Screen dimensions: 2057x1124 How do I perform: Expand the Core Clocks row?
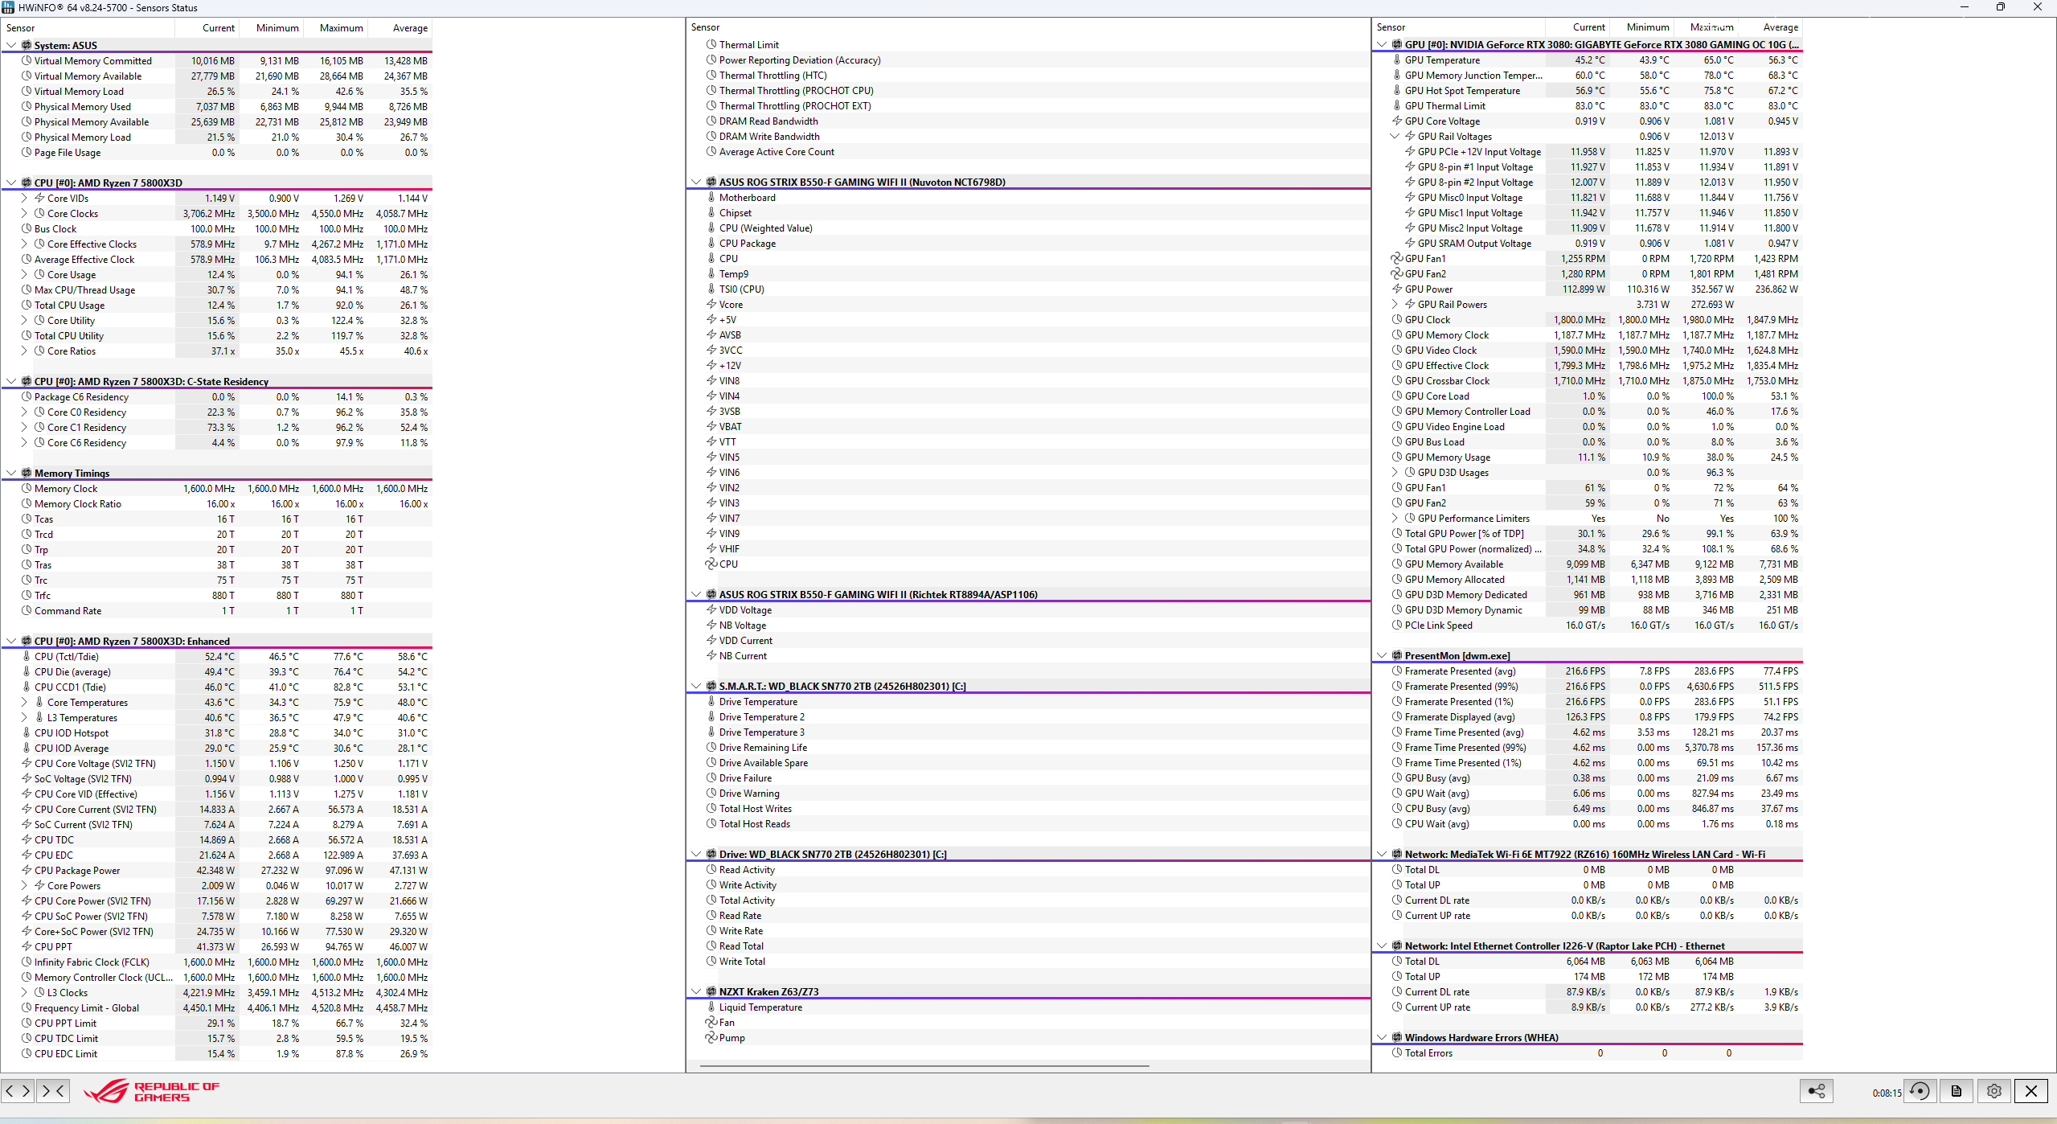pos(24,214)
